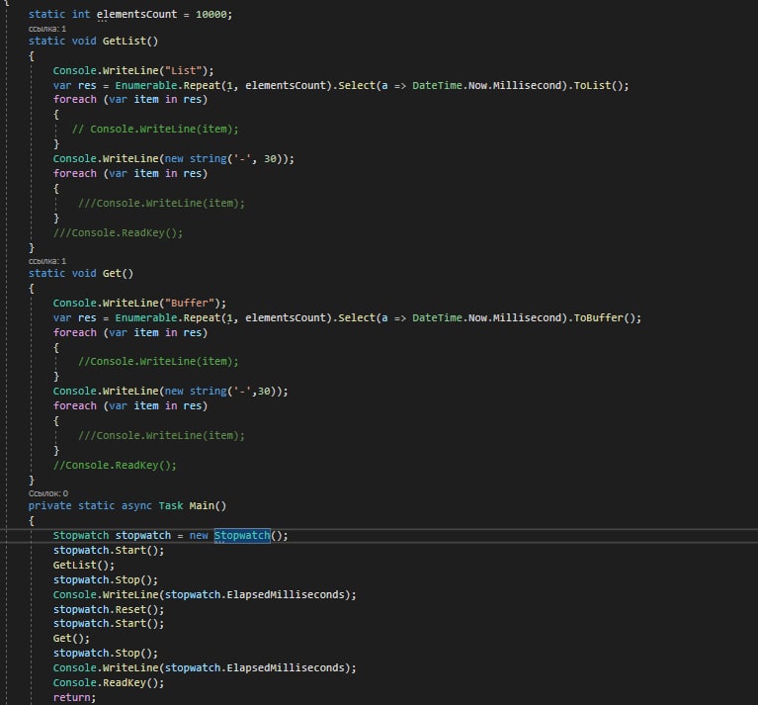Image resolution: width=758 pixels, height=705 pixels.
Task: Open the "ссылка: 1" reference link above Get()
Action: point(47,261)
